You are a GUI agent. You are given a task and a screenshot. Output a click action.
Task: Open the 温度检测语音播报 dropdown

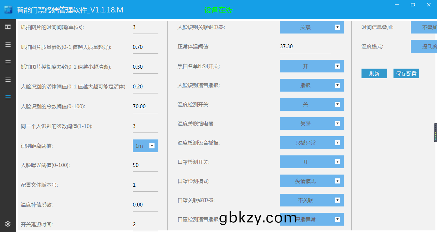(x=312, y=143)
